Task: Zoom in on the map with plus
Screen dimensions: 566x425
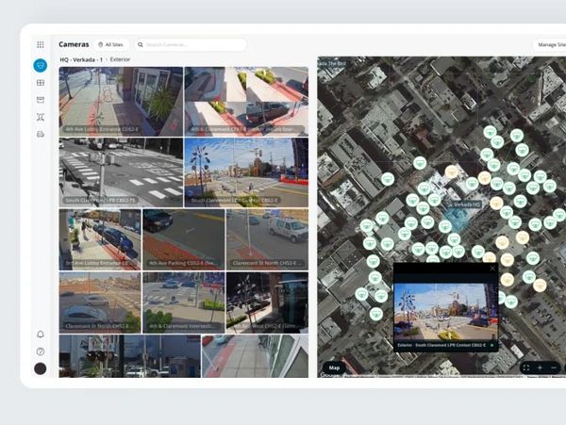Action: 540,368
